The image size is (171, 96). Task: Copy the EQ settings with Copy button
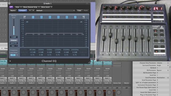tap(79, 10)
